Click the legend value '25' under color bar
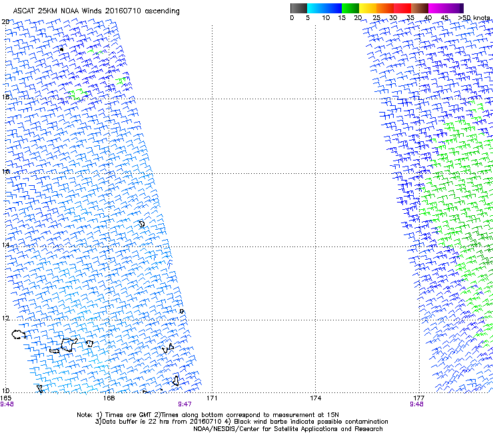Screen dimensions: 493x433 pos(376,18)
